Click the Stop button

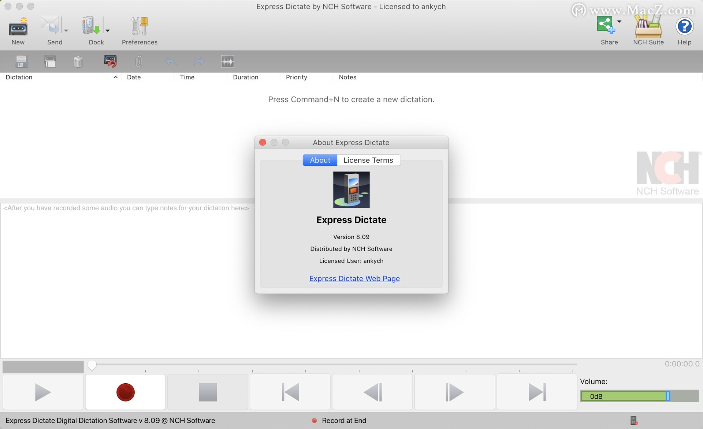tap(208, 392)
